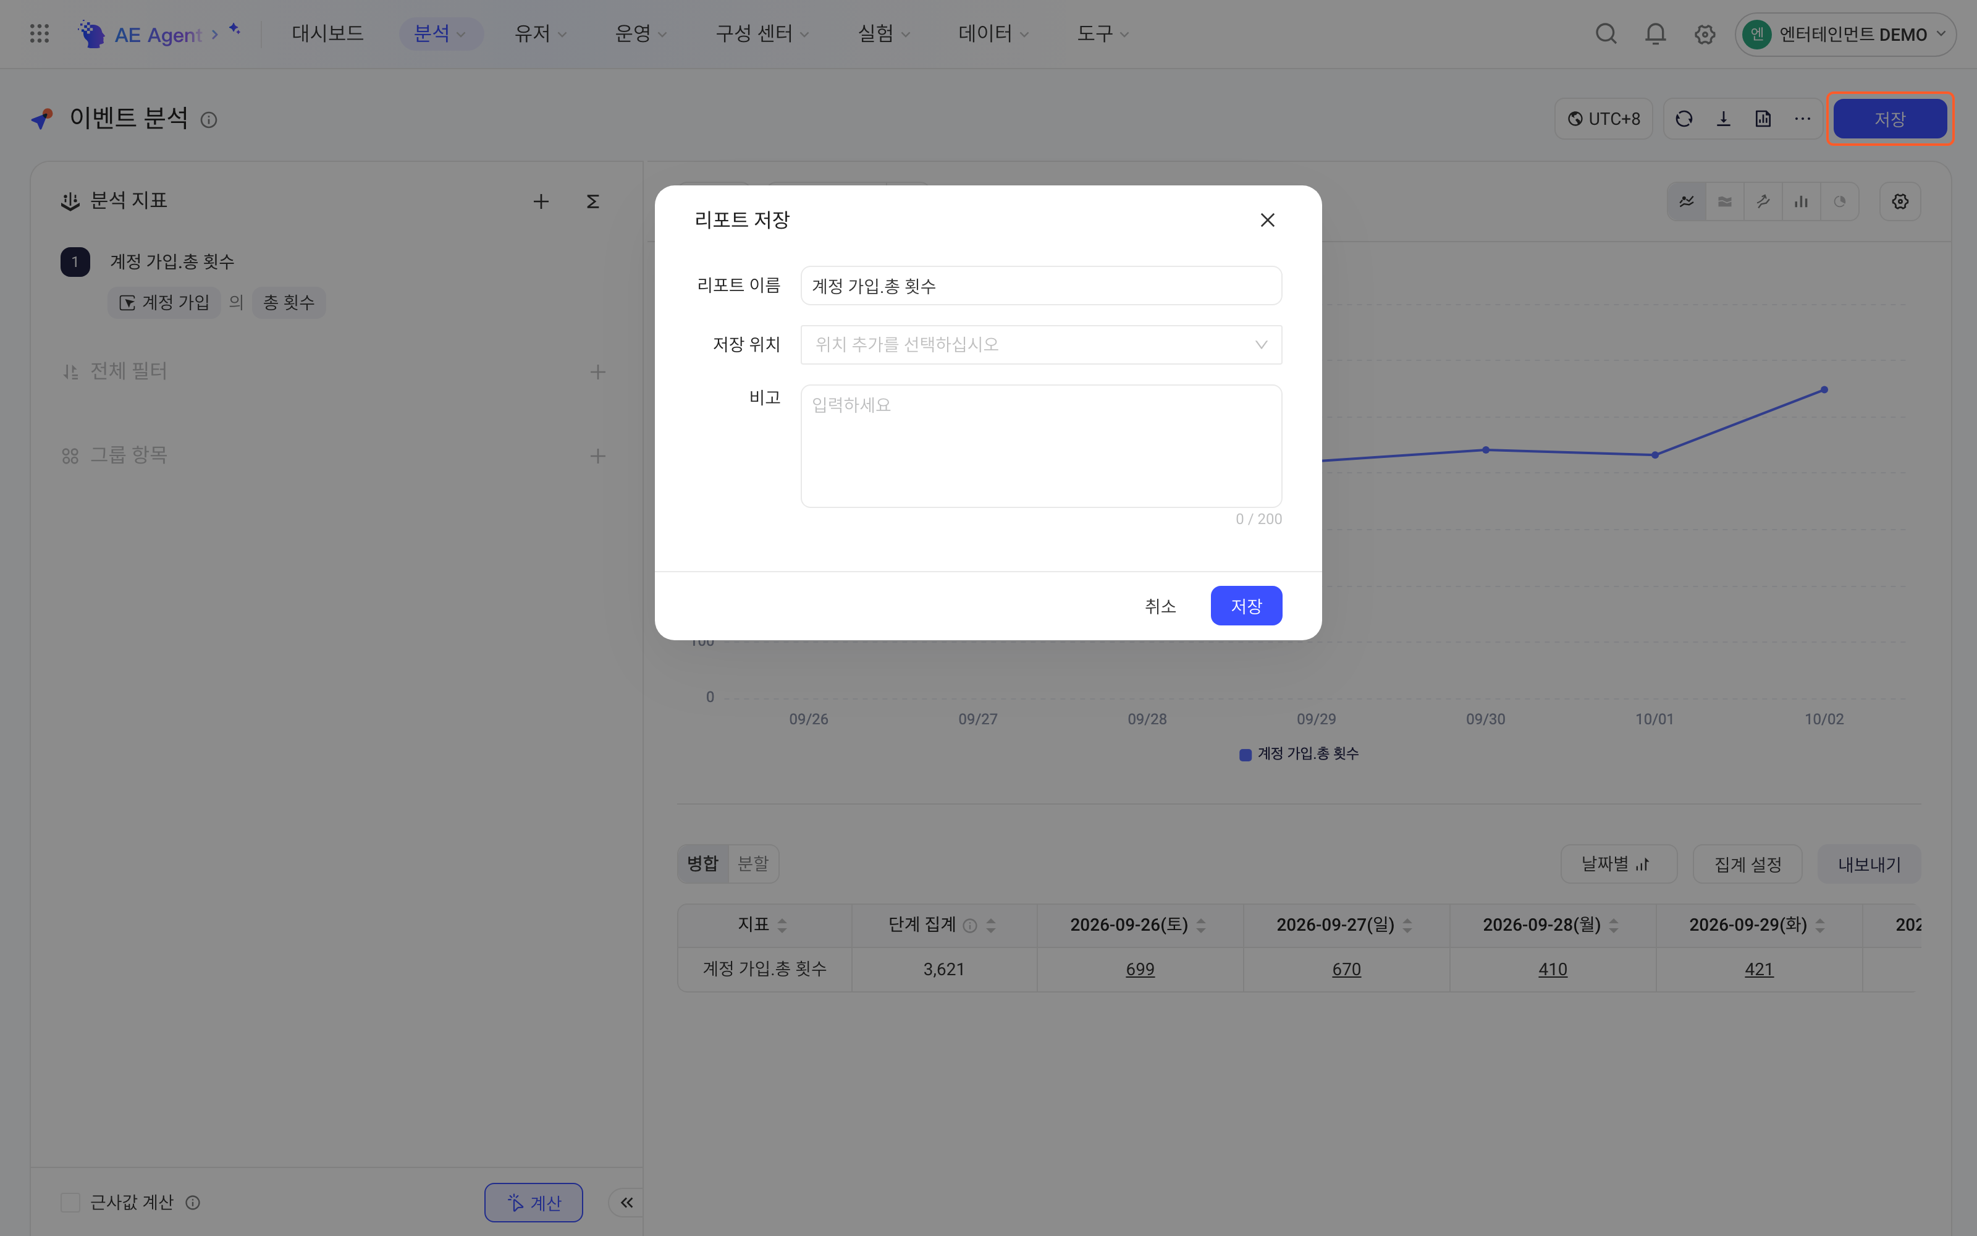Open notifications bell icon
This screenshot has width=1977, height=1236.
1655,33
